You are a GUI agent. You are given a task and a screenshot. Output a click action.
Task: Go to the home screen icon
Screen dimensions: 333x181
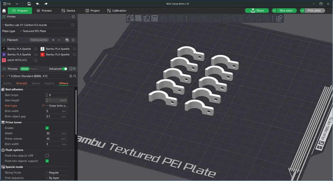click(x=4, y=11)
